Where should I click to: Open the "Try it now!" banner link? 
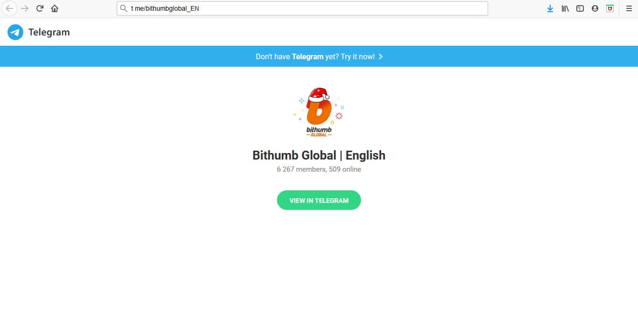(319, 56)
